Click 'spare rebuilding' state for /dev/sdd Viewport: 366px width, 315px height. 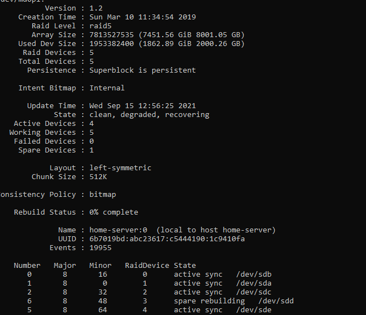[x=209, y=301]
